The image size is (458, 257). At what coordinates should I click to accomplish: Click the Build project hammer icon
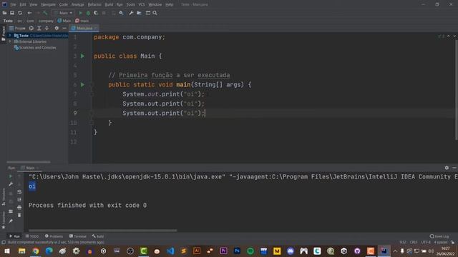point(45,13)
